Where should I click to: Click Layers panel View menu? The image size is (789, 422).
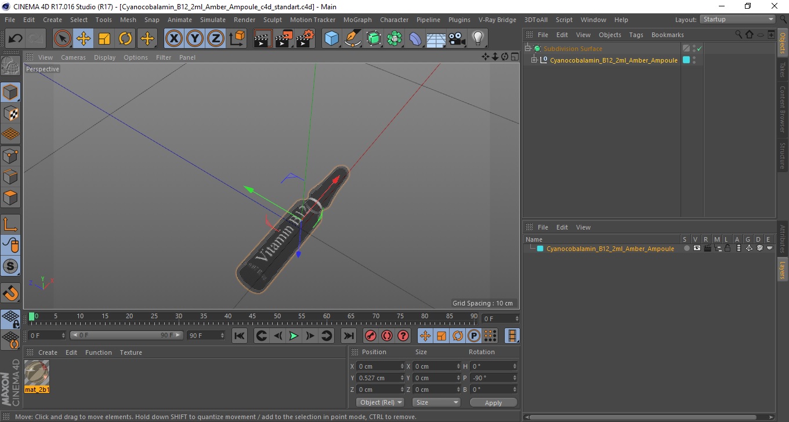583,227
